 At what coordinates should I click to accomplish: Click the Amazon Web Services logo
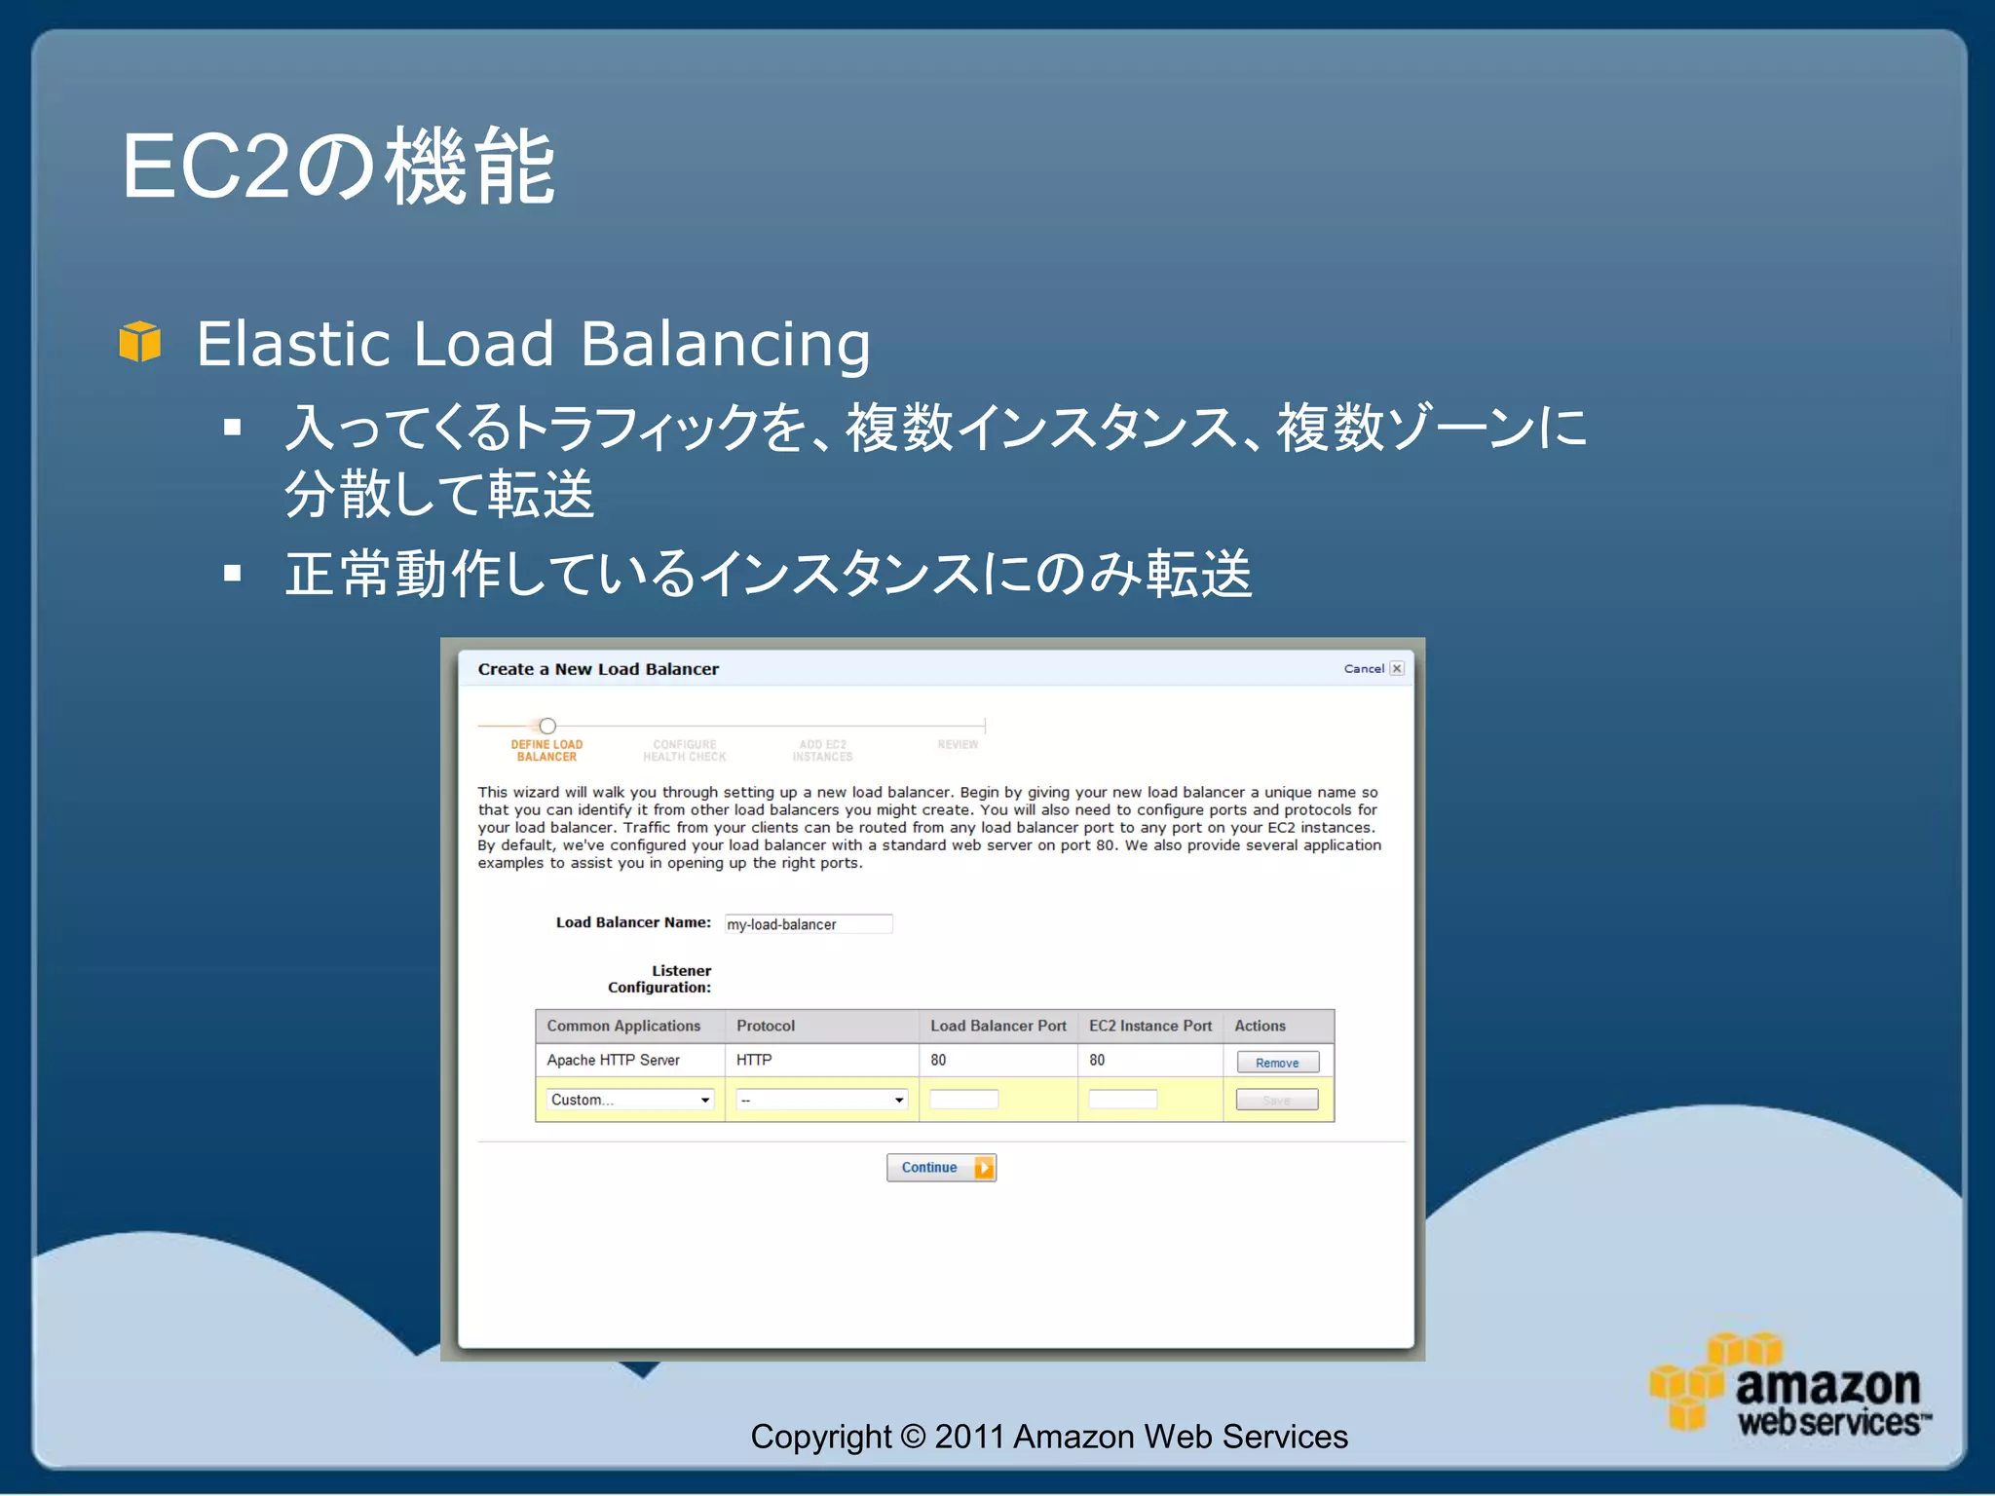1790,1387
